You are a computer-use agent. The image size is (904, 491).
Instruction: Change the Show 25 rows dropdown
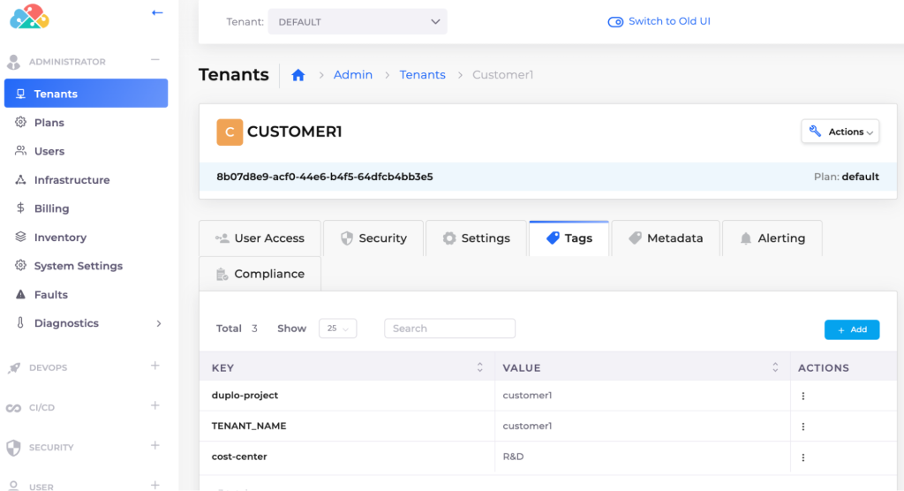pos(337,329)
